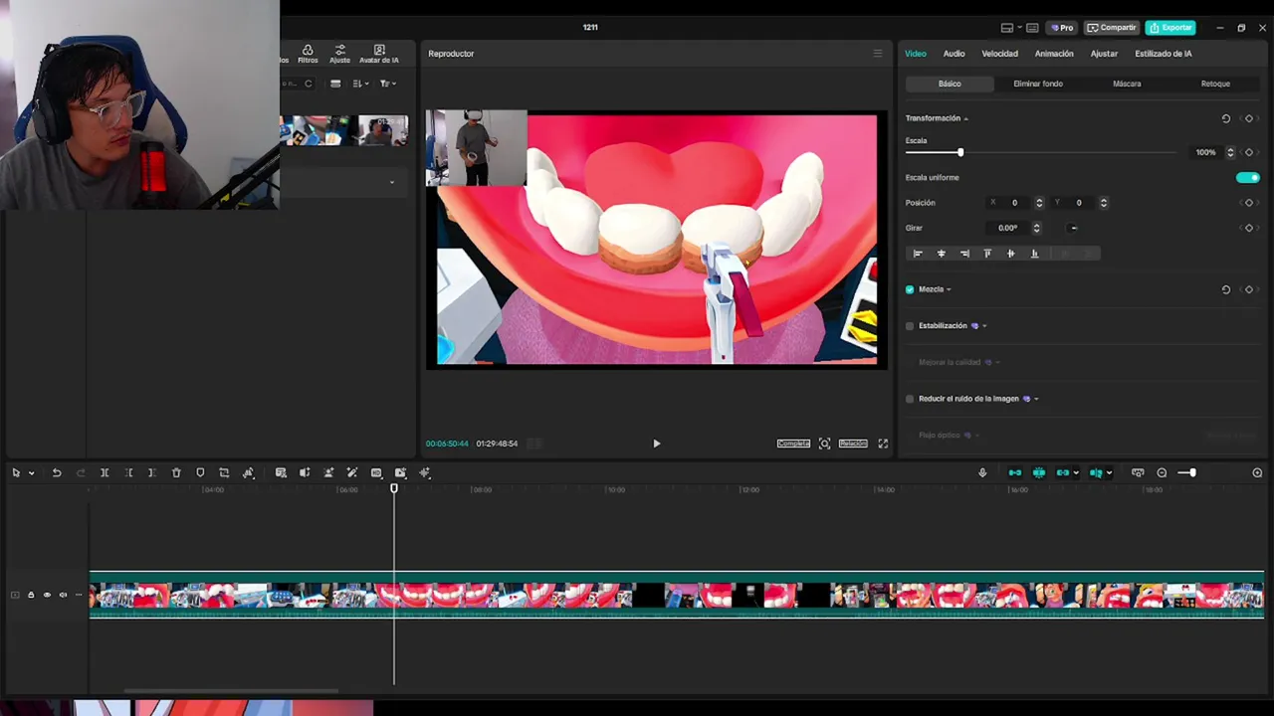The image size is (1274, 716).
Task: Hide the video track with eye icon
Action: click(47, 595)
